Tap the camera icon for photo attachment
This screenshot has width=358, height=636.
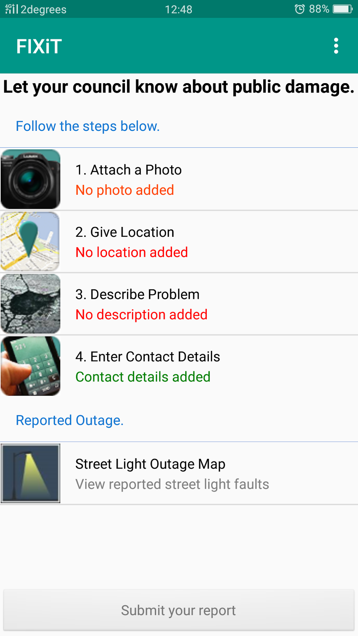click(31, 179)
